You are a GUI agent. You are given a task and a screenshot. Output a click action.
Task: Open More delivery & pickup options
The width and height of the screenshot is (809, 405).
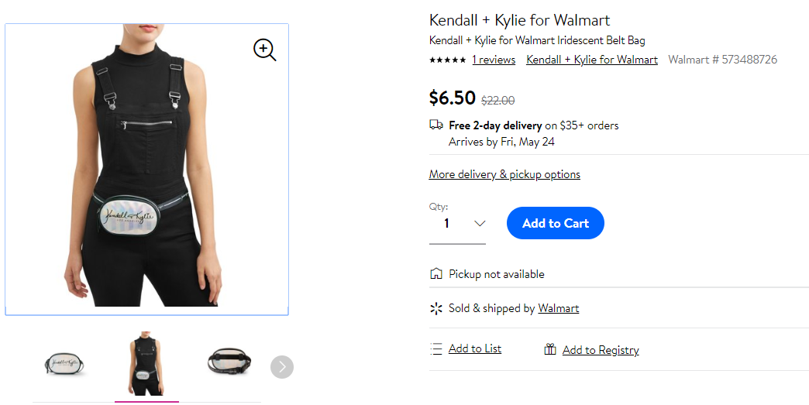click(x=504, y=174)
